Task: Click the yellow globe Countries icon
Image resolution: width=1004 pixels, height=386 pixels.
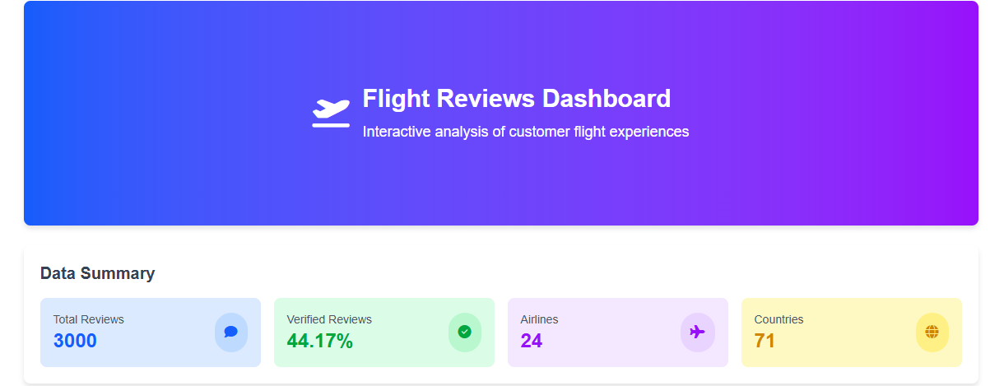Action: point(932,332)
